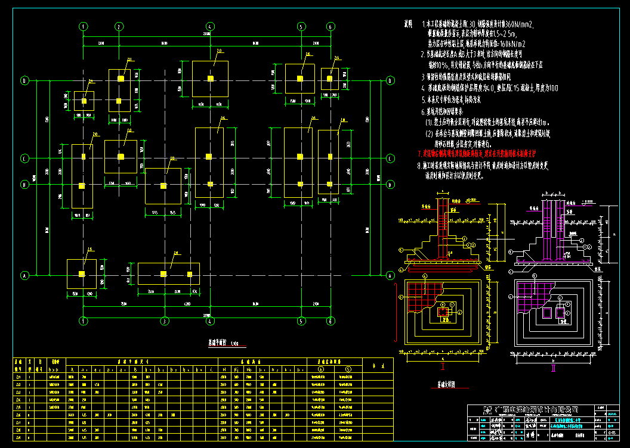Select note 1 line mentioning 360N/mm2
This screenshot has width=630, height=448.
tap(478, 24)
